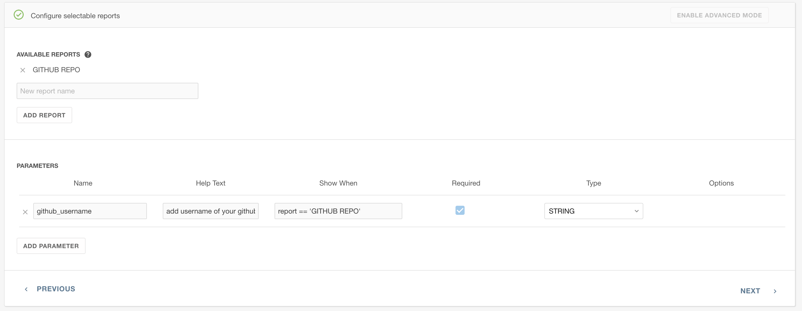This screenshot has width=802, height=311.
Task: Click the Available Reports help icon
Action: tap(88, 55)
